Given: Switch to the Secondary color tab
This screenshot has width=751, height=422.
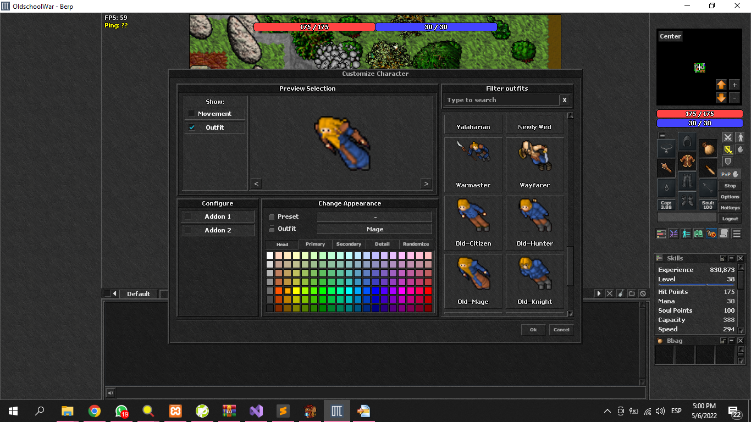Looking at the screenshot, I should pyautogui.click(x=349, y=244).
